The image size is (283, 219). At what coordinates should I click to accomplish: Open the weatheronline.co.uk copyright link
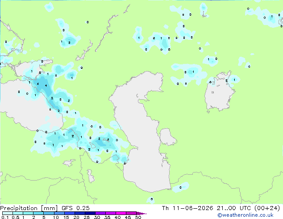pyautogui.click(x=246, y=215)
